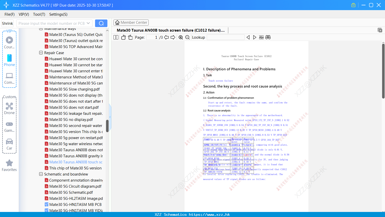
Task: Open the Member Center
Action: coord(131,23)
